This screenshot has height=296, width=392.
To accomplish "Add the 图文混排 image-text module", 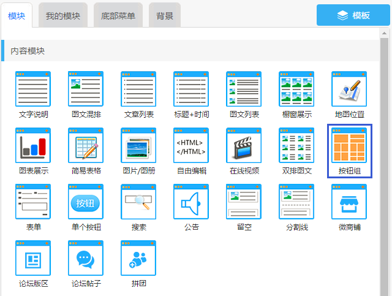I will pyautogui.click(x=86, y=89).
